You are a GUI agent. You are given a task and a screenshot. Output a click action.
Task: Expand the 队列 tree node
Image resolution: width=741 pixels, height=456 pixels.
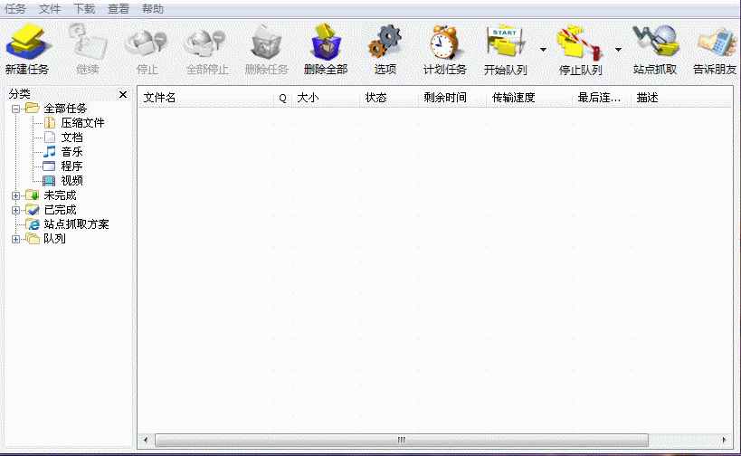click(15, 239)
